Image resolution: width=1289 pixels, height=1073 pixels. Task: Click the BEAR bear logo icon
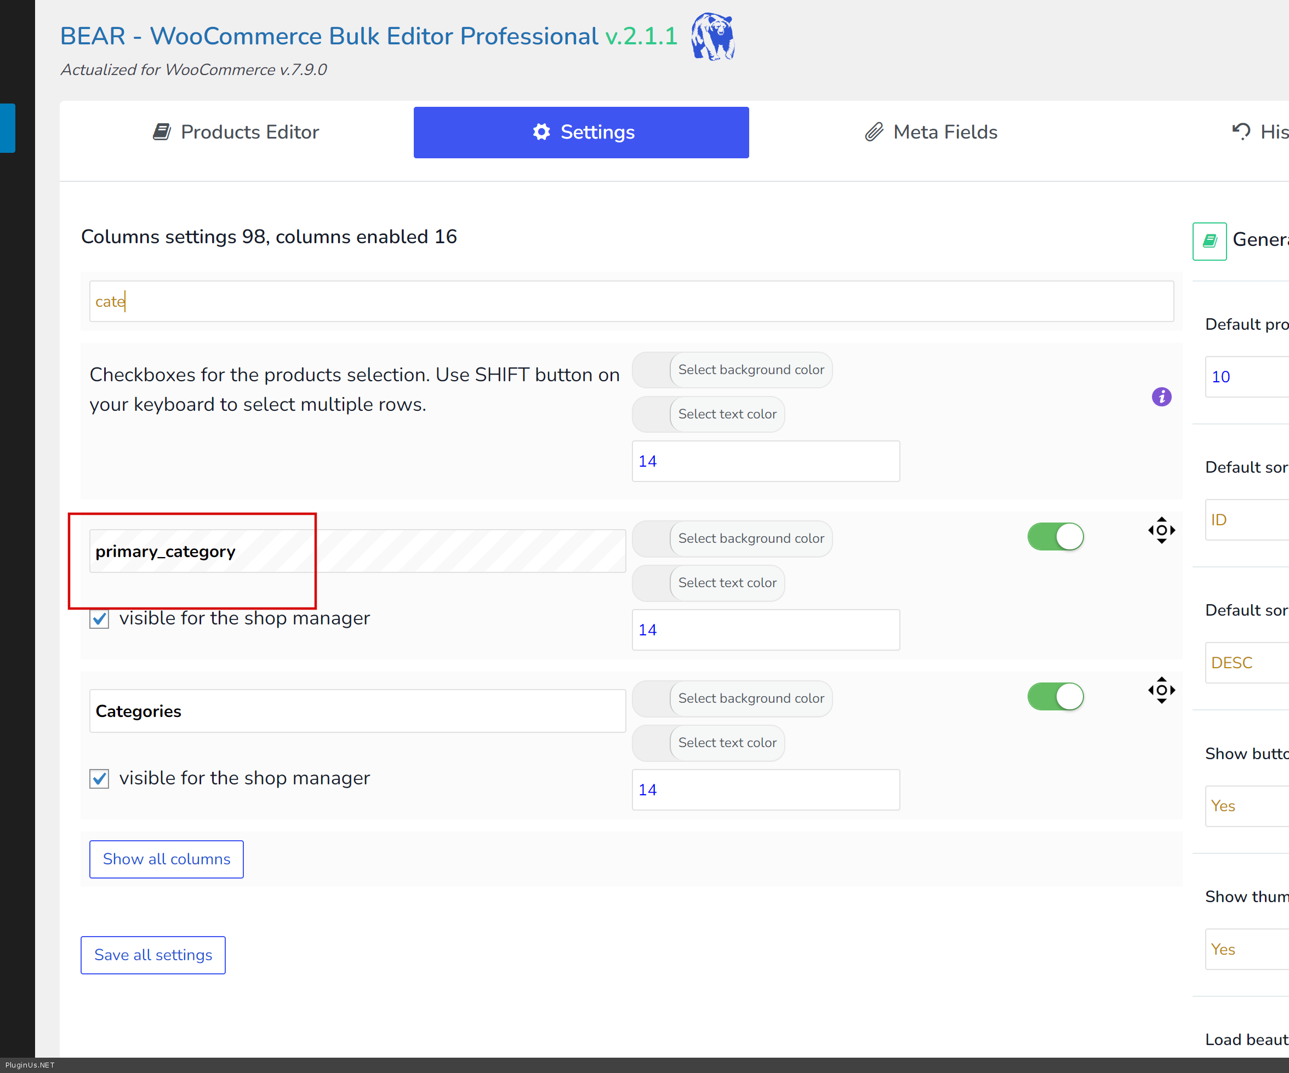pyautogui.click(x=712, y=37)
